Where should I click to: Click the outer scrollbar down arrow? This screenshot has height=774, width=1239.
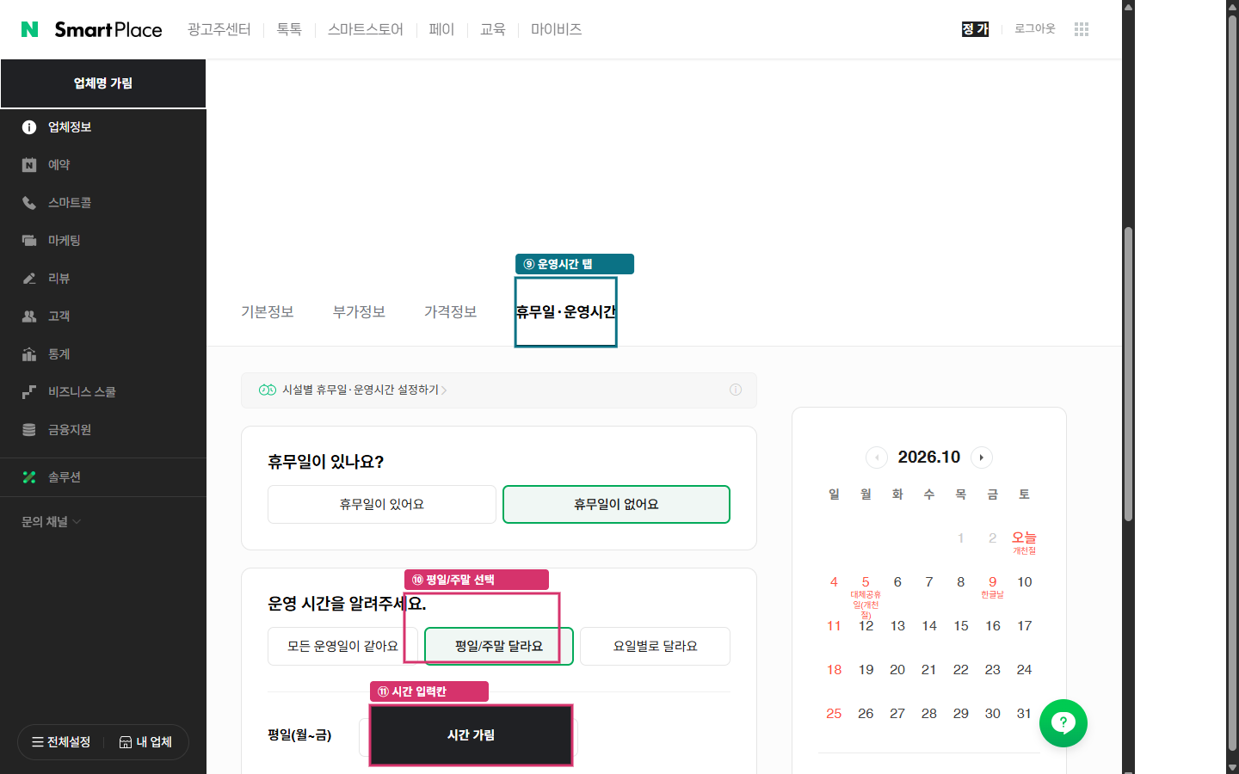click(1232, 767)
